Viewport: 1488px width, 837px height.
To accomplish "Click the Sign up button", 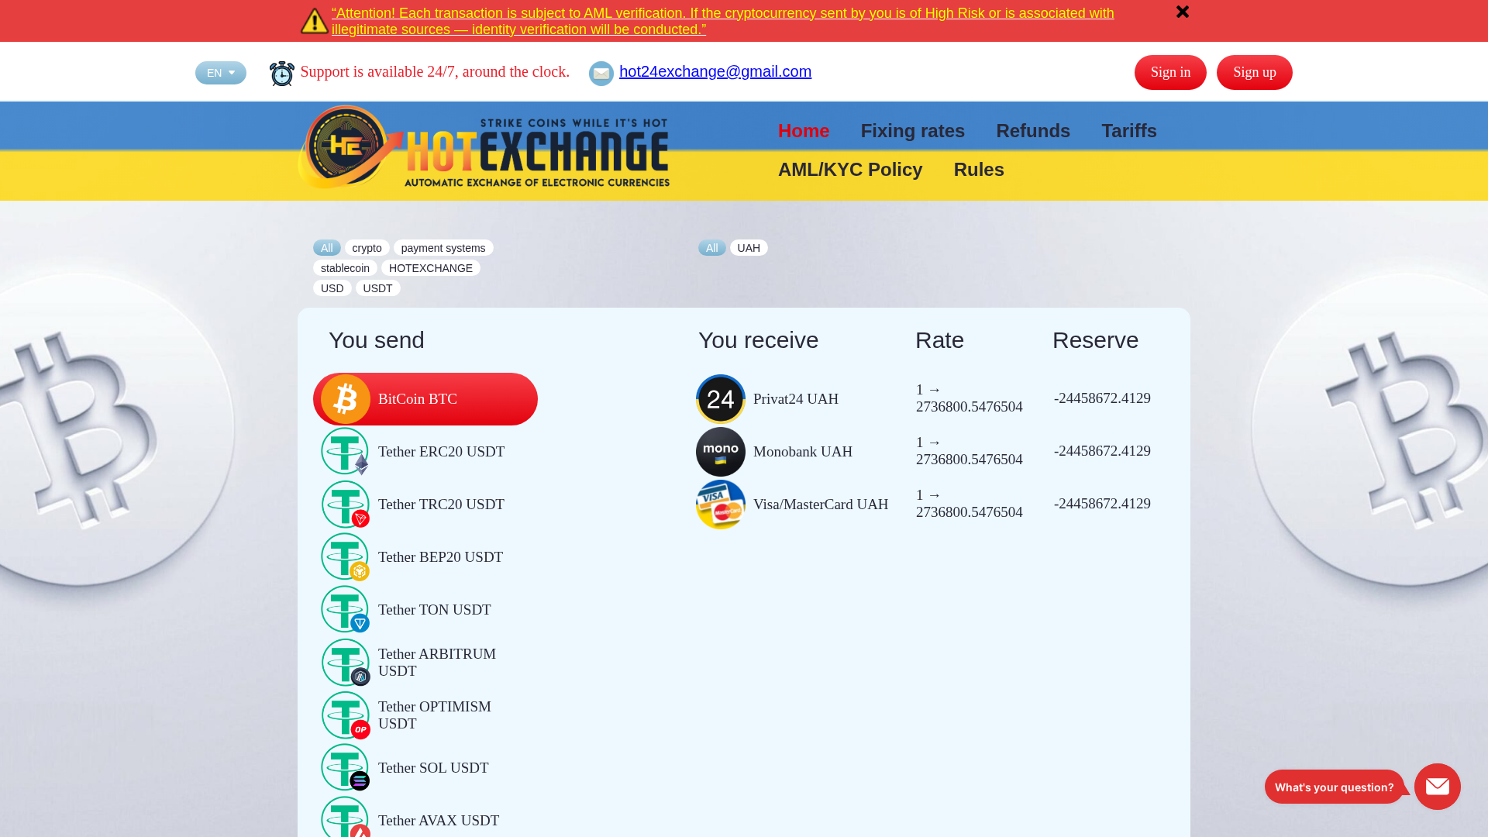I will [1255, 72].
